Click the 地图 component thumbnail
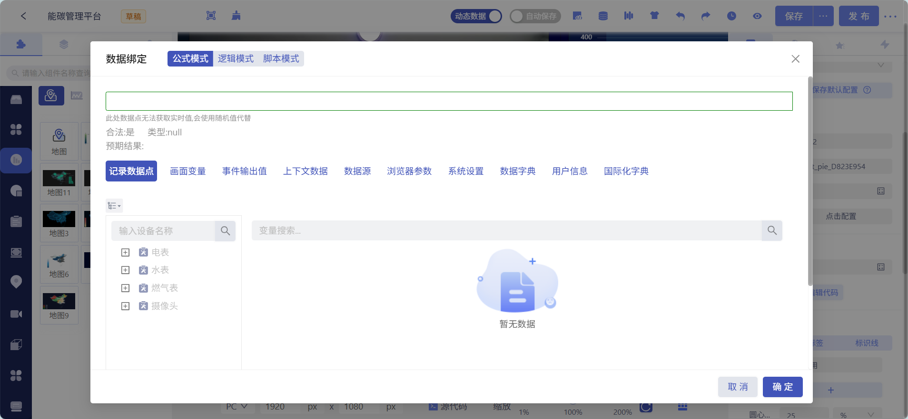This screenshot has width=908, height=419. coord(59,141)
